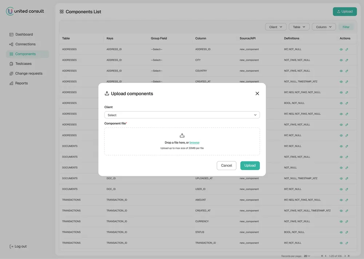Open the records per page dropdown
The image size is (364, 259).
coord(307,256)
